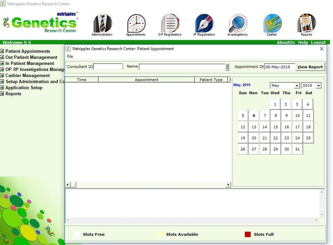This screenshot has width=333, height=245.
Task: Open the Help link
Action: [303, 42]
